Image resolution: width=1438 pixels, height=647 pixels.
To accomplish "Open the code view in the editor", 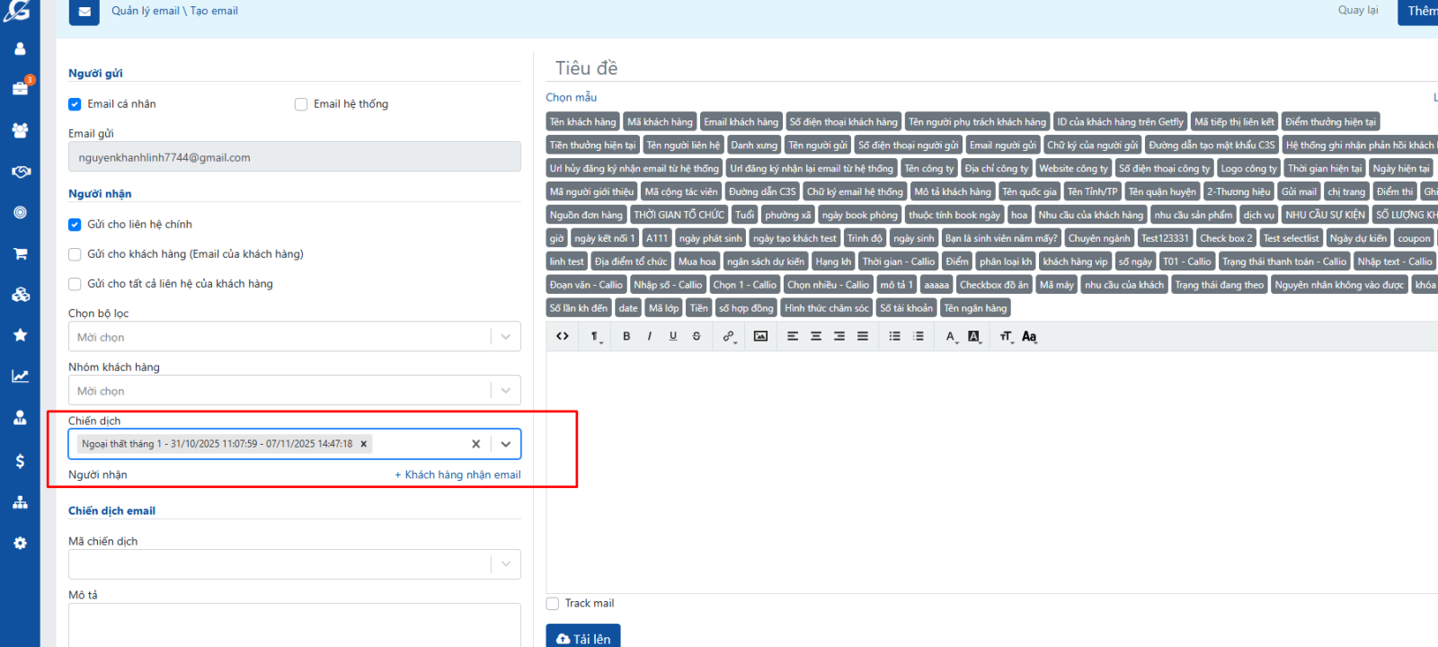I will 563,336.
